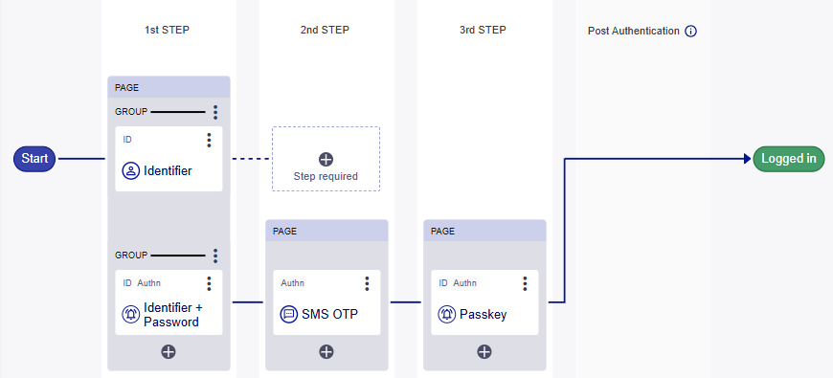Click the Passkey bell icon

[447, 314]
